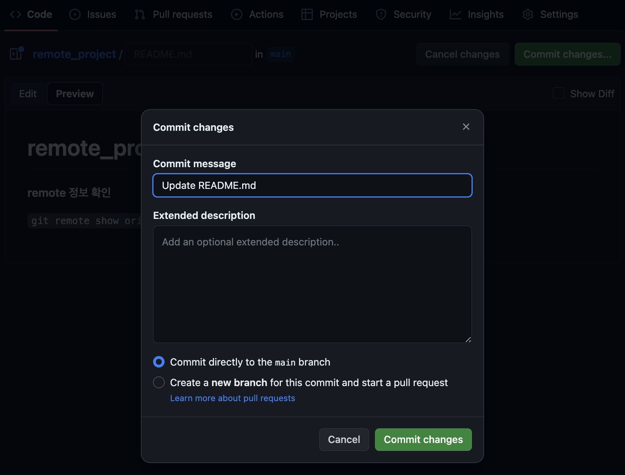Open the Code tab
625x475 pixels.
click(x=31, y=15)
